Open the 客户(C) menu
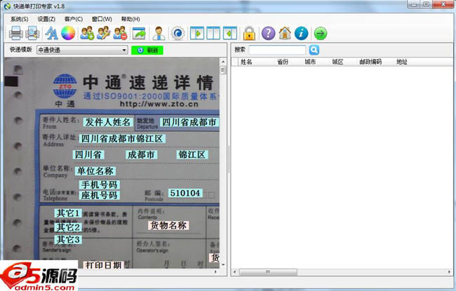456x291 pixels. (x=74, y=19)
